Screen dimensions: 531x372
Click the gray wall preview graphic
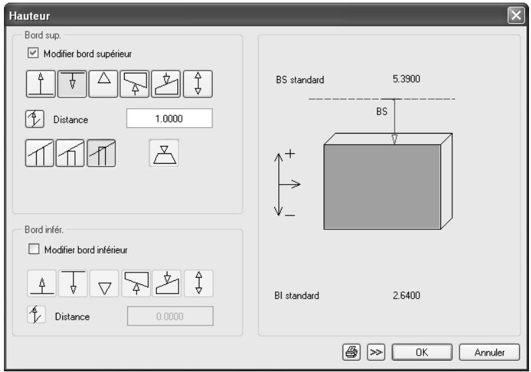tap(388, 181)
